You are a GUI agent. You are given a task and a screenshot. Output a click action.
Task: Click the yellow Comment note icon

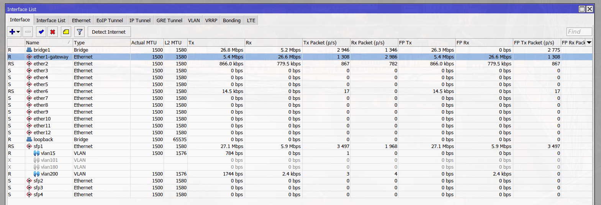click(66, 32)
